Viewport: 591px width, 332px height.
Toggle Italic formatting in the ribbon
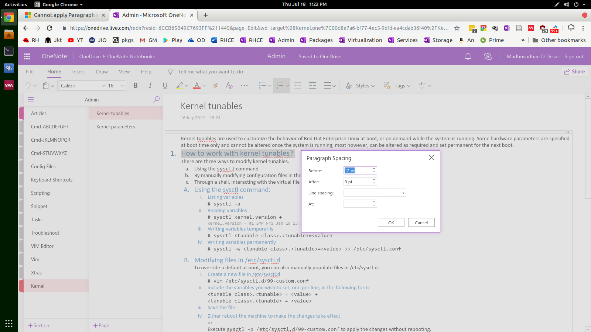(150, 86)
